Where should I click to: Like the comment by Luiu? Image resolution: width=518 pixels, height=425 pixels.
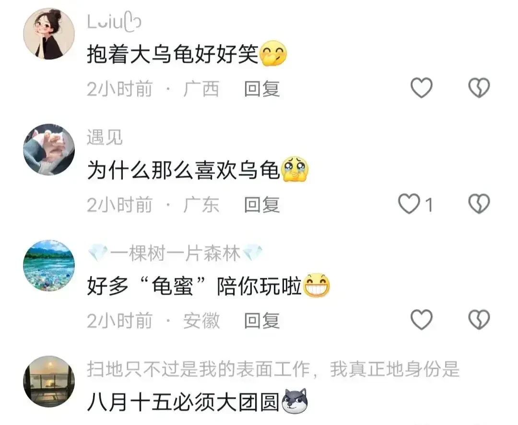(x=421, y=88)
